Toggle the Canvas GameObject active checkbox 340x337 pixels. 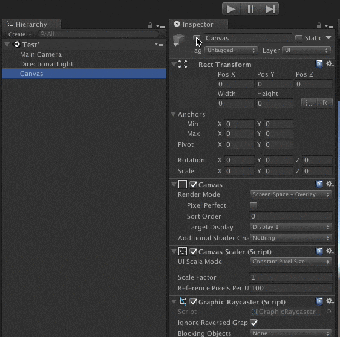[197, 38]
